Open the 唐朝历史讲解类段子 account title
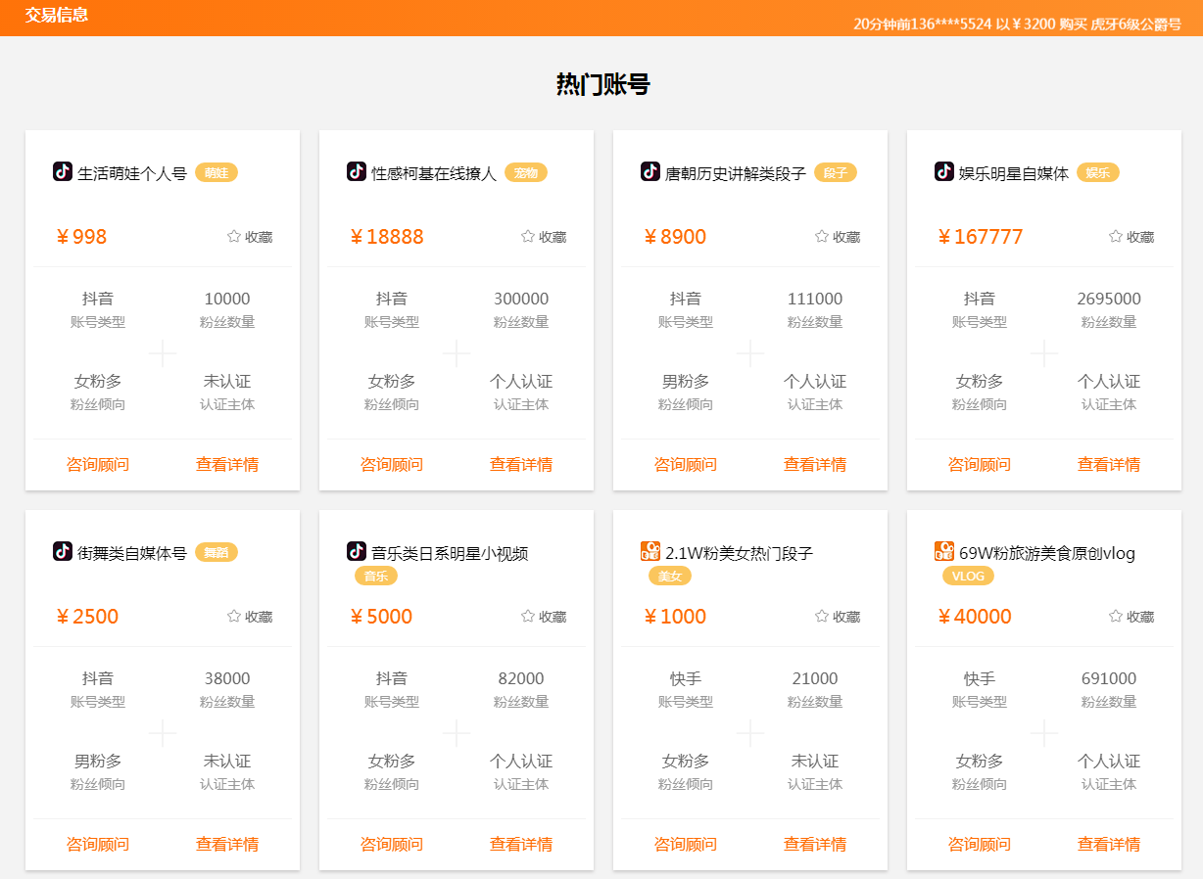 click(736, 173)
